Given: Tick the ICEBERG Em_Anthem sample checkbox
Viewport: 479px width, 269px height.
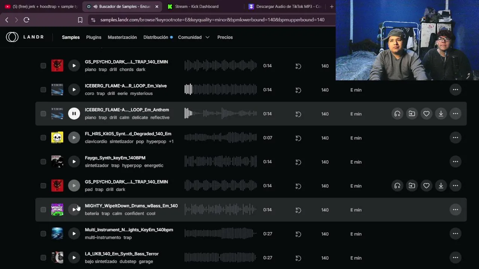Looking at the screenshot, I should pos(43,114).
